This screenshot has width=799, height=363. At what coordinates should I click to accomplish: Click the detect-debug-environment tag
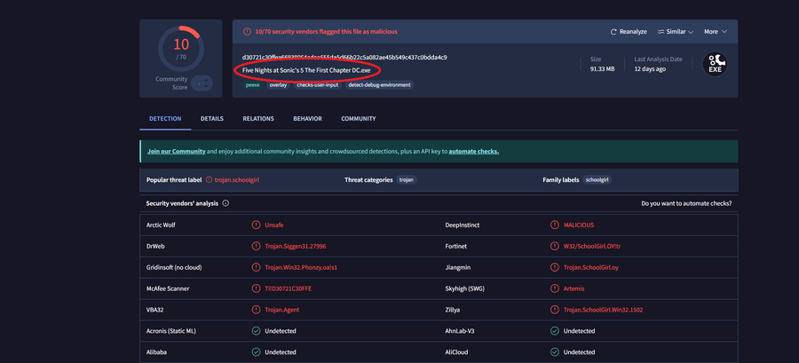[x=380, y=85]
